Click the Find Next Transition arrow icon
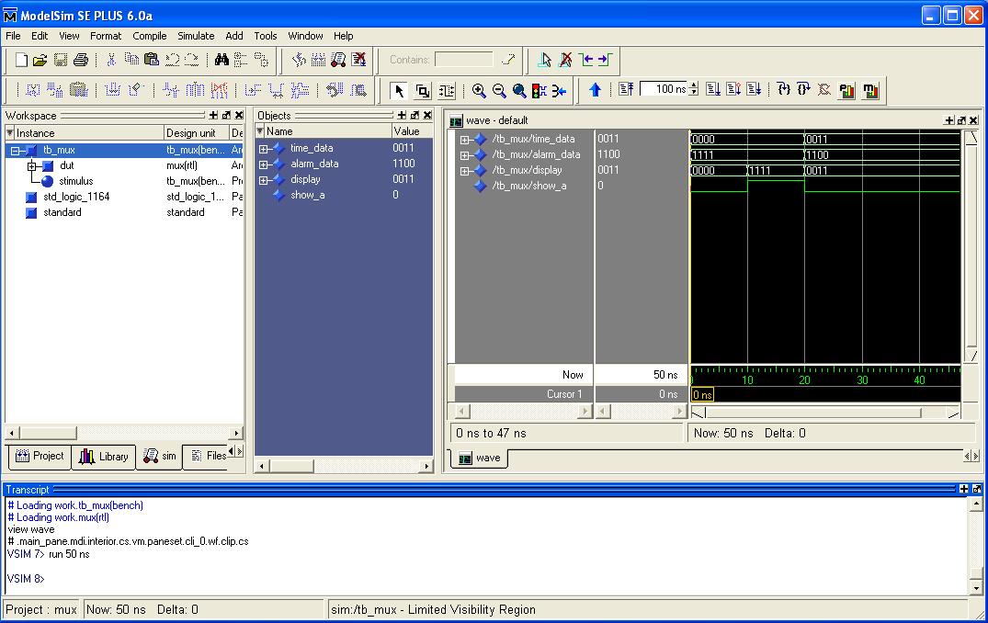Screen dimensions: 988x623 (x=605, y=60)
